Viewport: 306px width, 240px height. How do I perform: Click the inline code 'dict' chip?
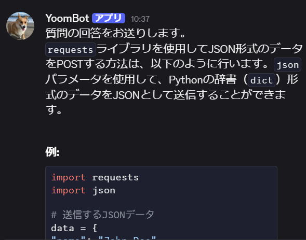pyautogui.click(x=261, y=80)
